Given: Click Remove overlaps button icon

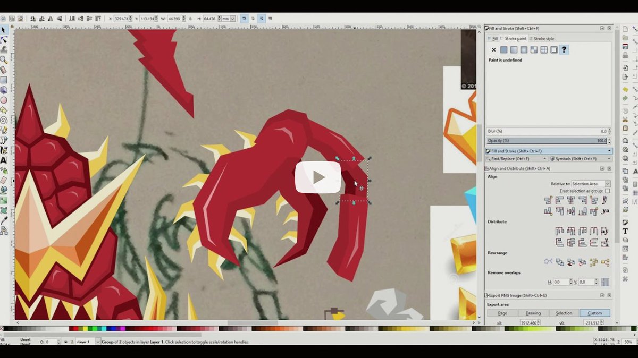Looking at the screenshot, I should (x=605, y=282).
